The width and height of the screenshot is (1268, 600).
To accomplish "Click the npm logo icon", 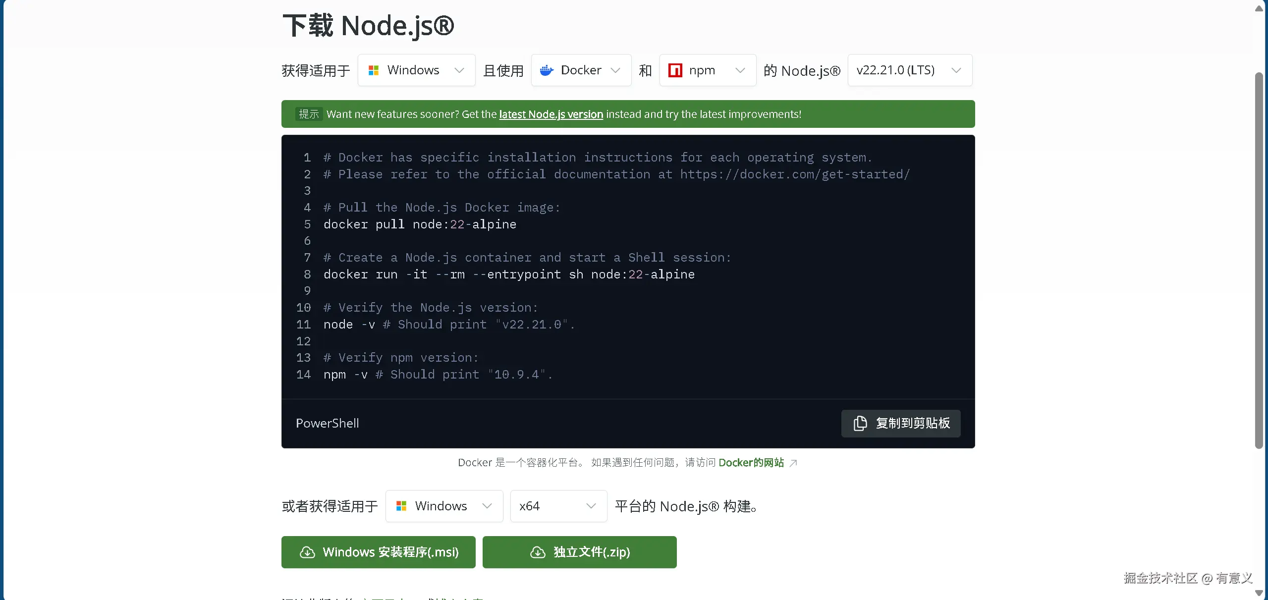I will pyautogui.click(x=675, y=70).
